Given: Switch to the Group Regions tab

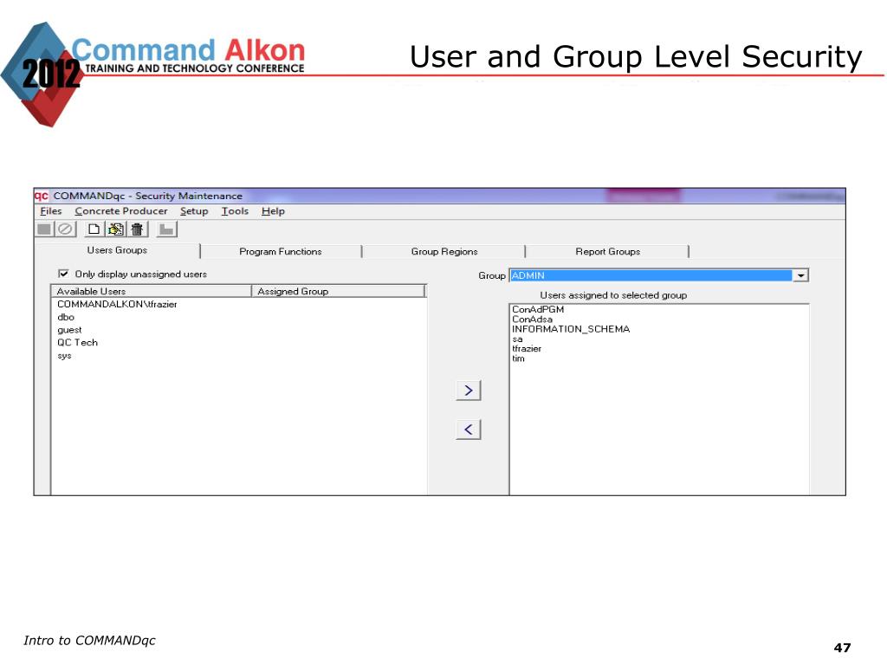Looking at the screenshot, I should pos(444,252).
